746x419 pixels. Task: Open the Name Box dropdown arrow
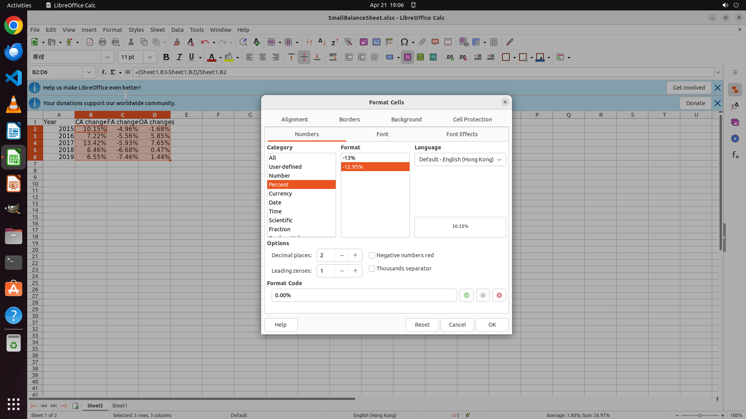pos(89,72)
